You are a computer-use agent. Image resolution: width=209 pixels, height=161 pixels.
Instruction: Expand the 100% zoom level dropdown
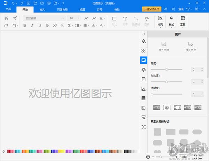tap(190, 157)
